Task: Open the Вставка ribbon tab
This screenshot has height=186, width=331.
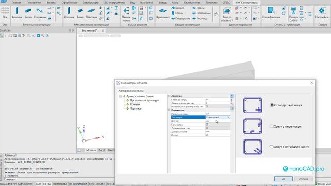Action: coord(51,3)
